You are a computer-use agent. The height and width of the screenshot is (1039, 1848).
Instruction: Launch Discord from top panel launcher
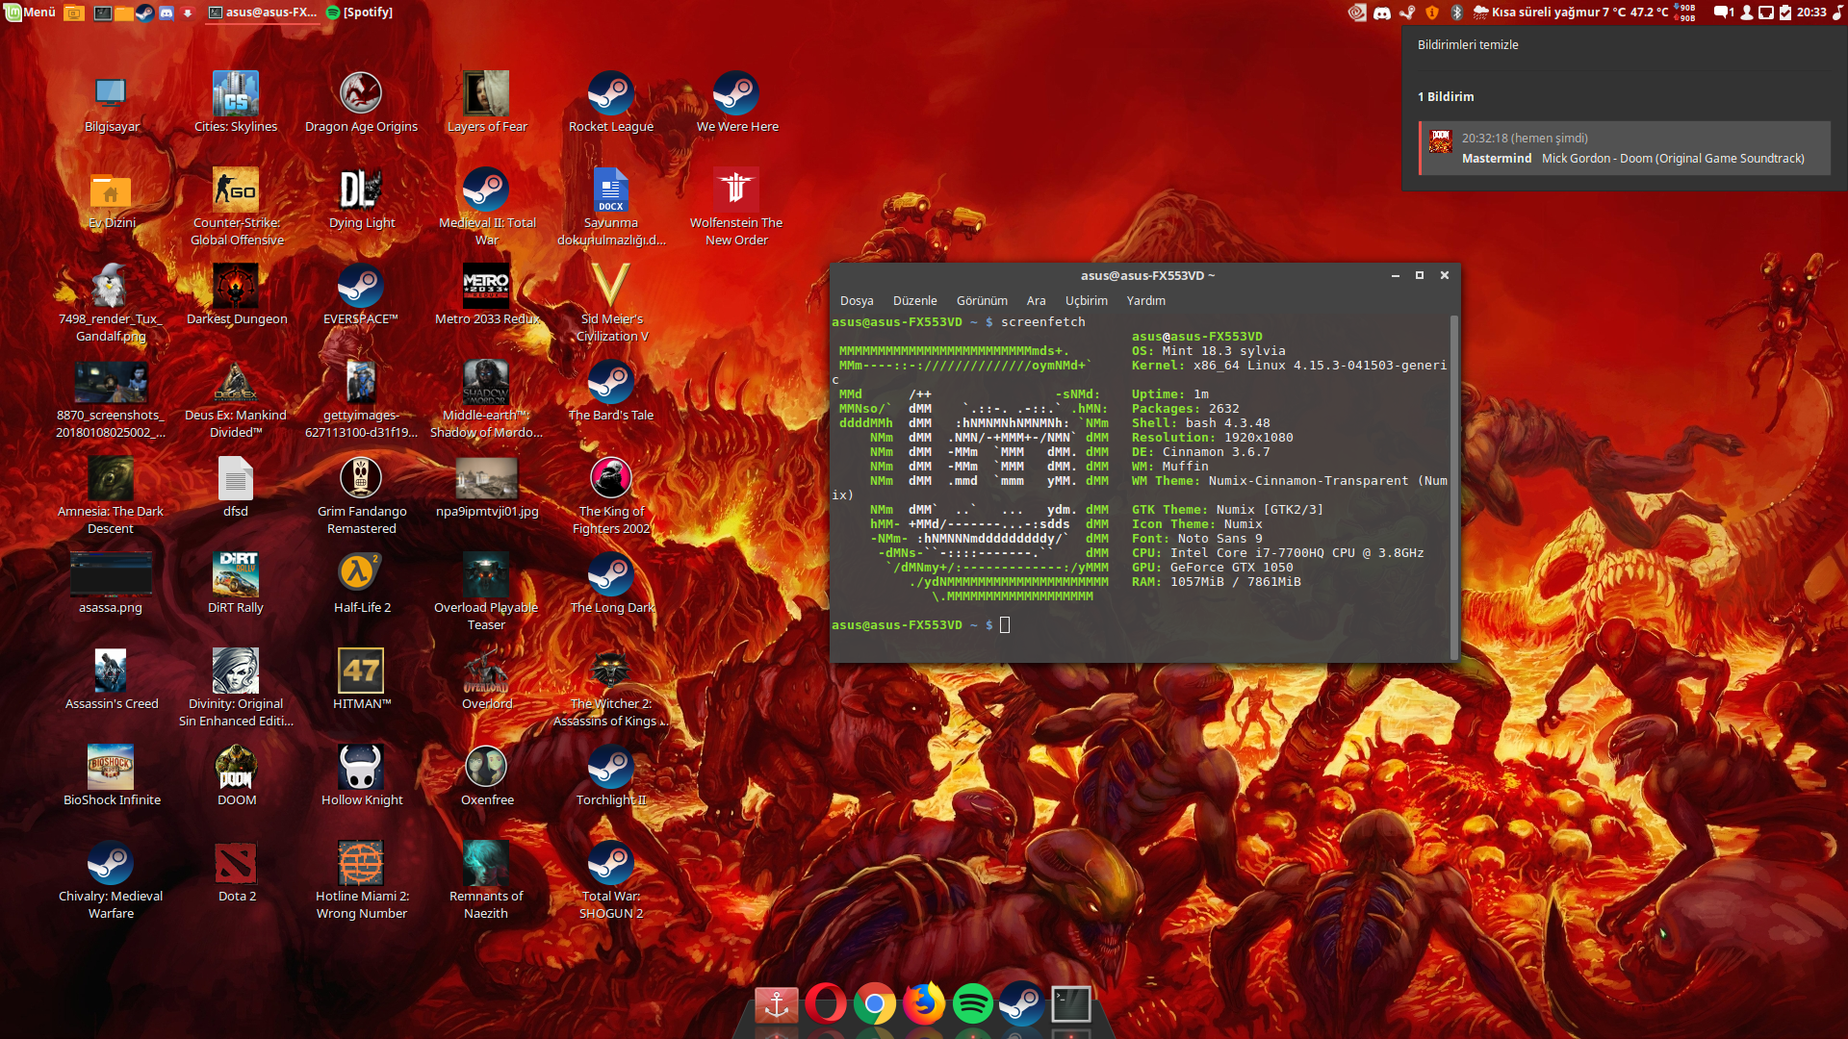[166, 13]
